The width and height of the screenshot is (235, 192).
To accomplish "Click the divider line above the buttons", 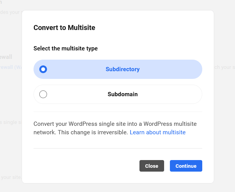I will 117,148.
